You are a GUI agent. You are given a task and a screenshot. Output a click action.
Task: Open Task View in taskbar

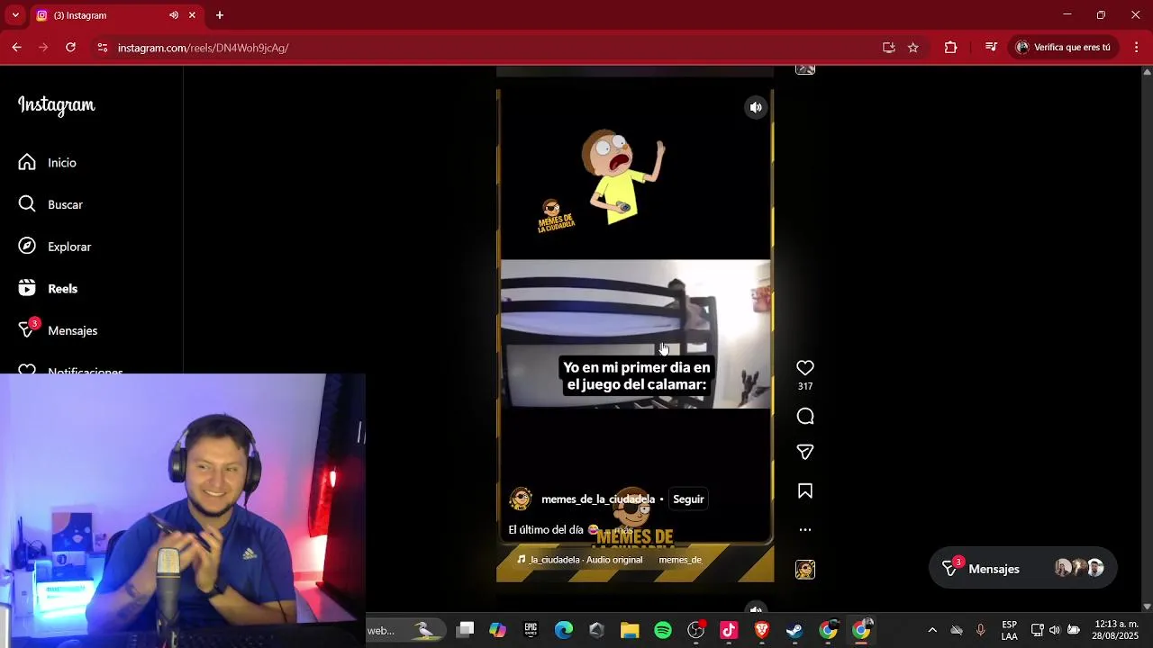coord(465,630)
